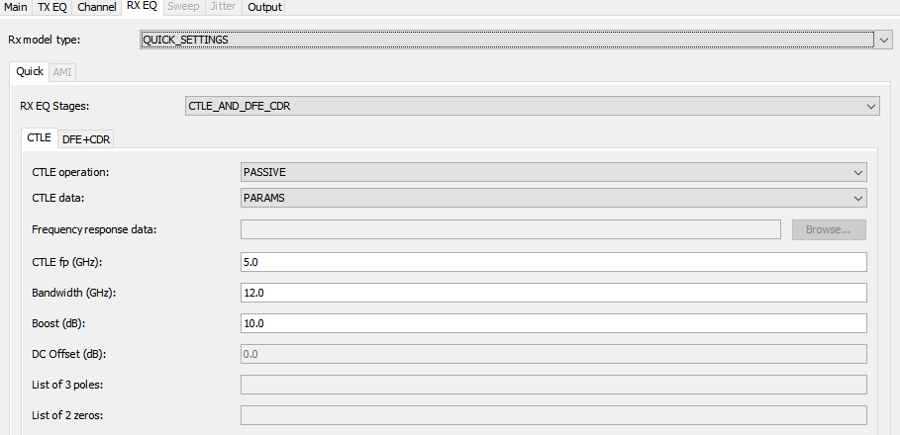The width and height of the screenshot is (900, 435).
Task: Expand the RX EQ Stages dropdown
Action: coord(533,106)
